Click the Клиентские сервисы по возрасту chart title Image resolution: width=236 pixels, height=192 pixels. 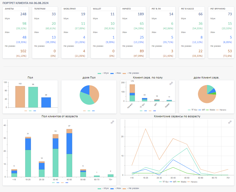pos(177,116)
